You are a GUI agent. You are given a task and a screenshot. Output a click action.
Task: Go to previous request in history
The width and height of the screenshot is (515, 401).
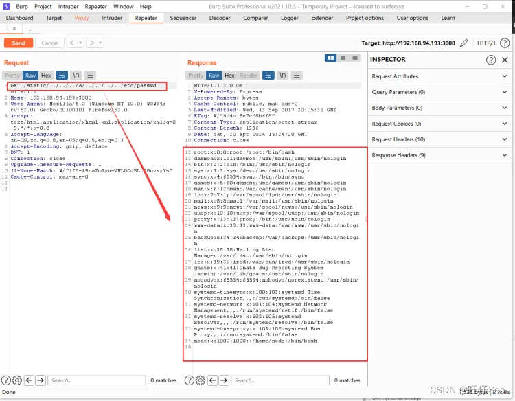(x=72, y=43)
